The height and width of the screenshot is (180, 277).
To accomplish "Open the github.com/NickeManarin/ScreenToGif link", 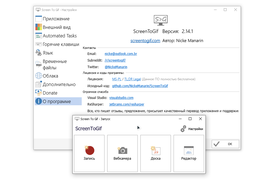I will (x=140, y=86).
